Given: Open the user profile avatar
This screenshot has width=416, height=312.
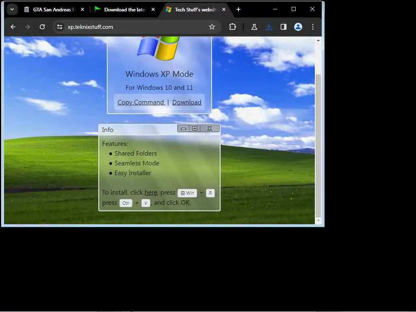Looking at the screenshot, I should tap(298, 27).
